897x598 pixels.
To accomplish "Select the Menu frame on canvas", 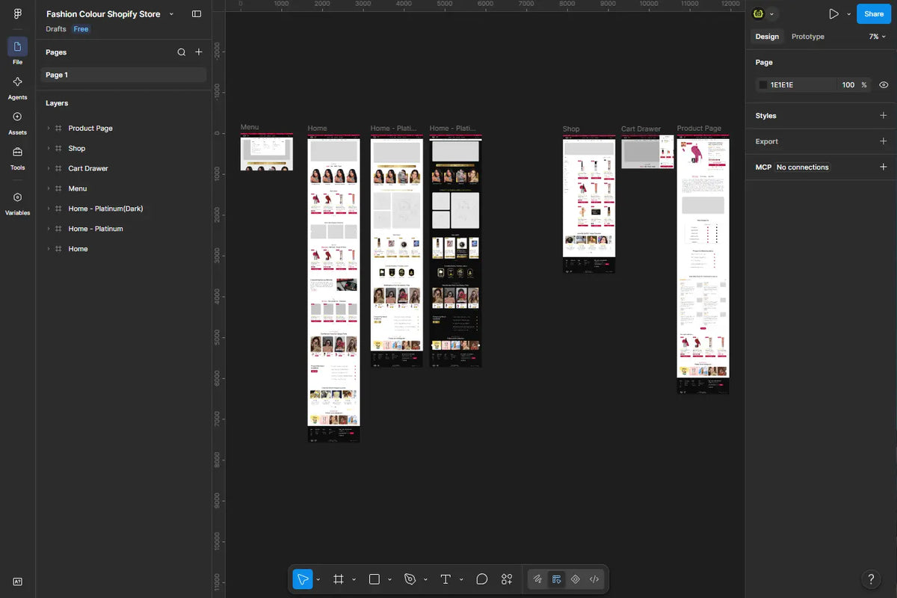I will point(266,153).
